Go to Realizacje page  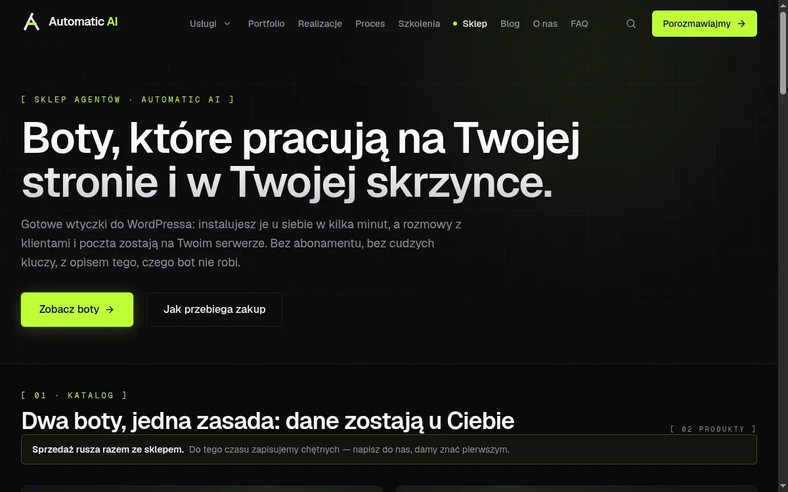point(320,24)
